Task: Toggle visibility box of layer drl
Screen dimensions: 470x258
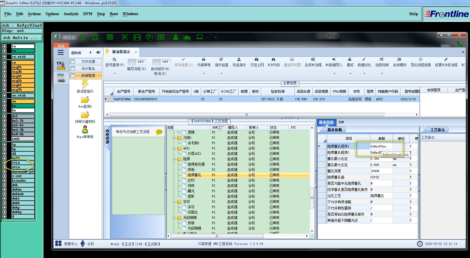Action: point(4,116)
